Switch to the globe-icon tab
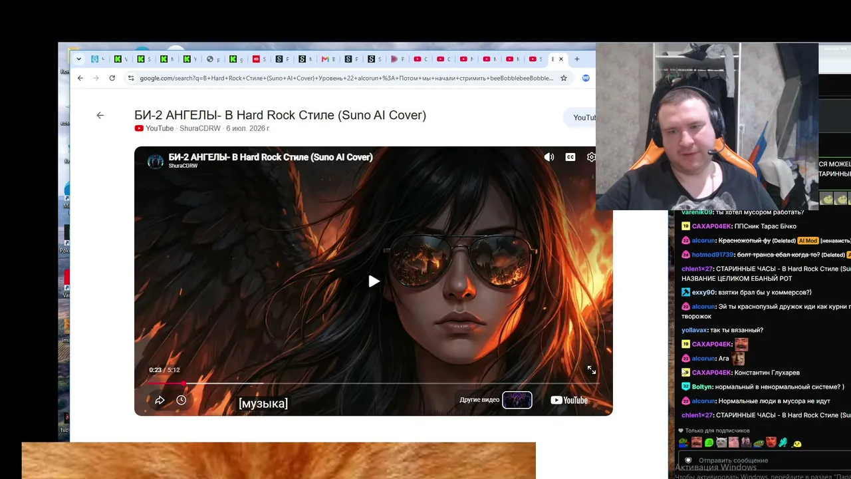The image size is (851, 479). (210, 59)
